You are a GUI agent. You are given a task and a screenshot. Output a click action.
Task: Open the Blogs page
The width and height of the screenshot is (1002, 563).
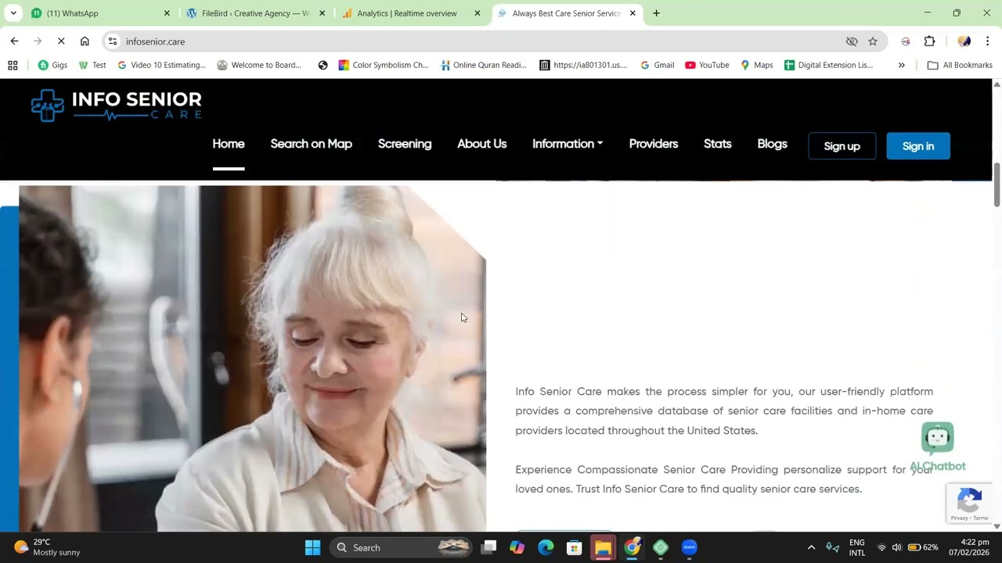773,144
